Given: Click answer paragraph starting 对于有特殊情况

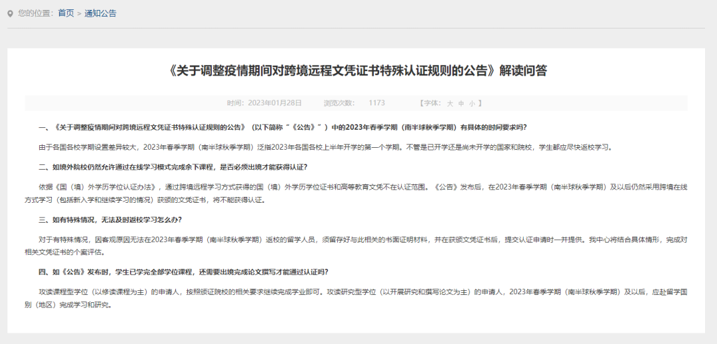Looking at the screenshot, I should 357,246.
